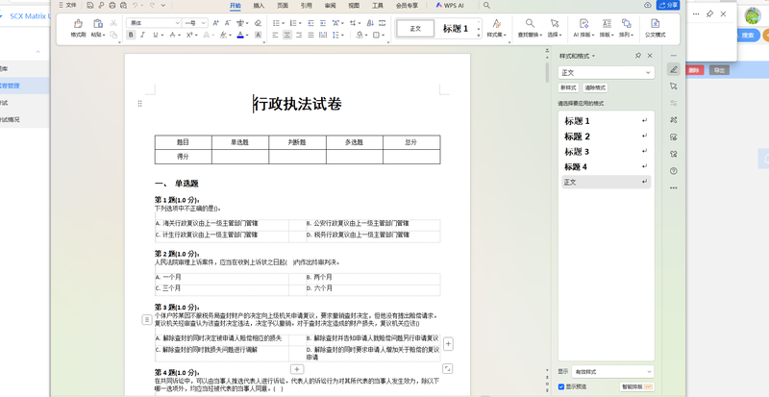Expand the numbered list dropdown

click(x=300, y=23)
